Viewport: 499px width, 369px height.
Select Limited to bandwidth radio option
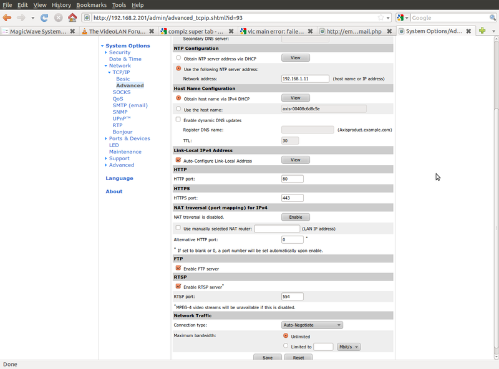click(x=286, y=346)
